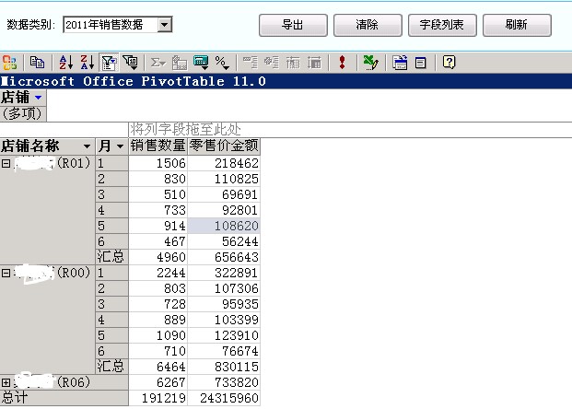Select R01 subtotal value 656643

click(x=224, y=257)
